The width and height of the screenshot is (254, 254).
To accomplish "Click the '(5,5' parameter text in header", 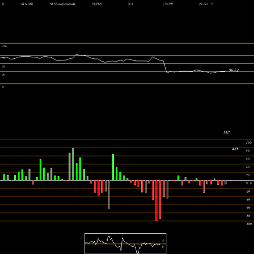I will tap(131, 4).
